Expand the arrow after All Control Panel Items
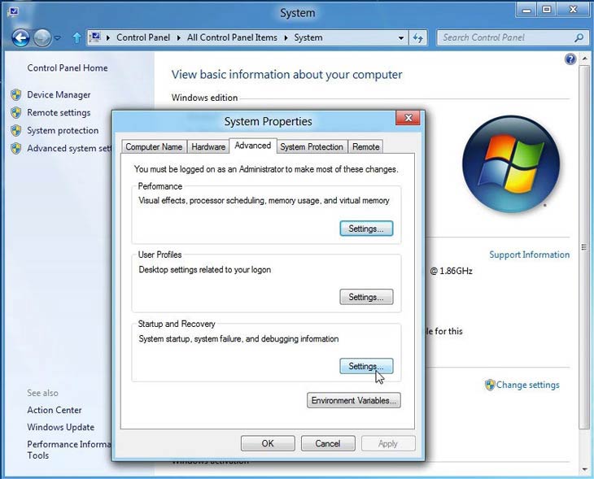Viewport: 594px width, 479px height. click(x=286, y=38)
